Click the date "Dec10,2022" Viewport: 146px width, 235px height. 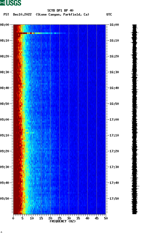pos(22,14)
